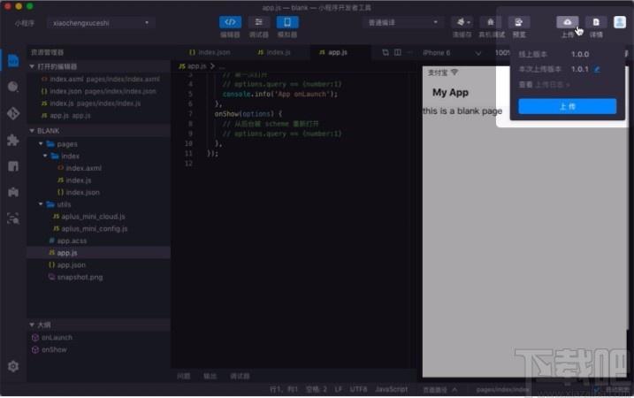Screen dimensions: 634x398
Task: Collapse the BLANK project section
Action: coord(32,131)
